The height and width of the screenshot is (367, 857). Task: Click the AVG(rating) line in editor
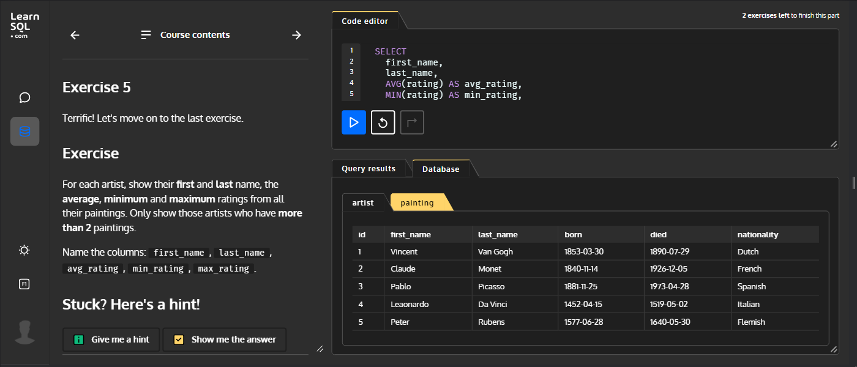(453, 84)
